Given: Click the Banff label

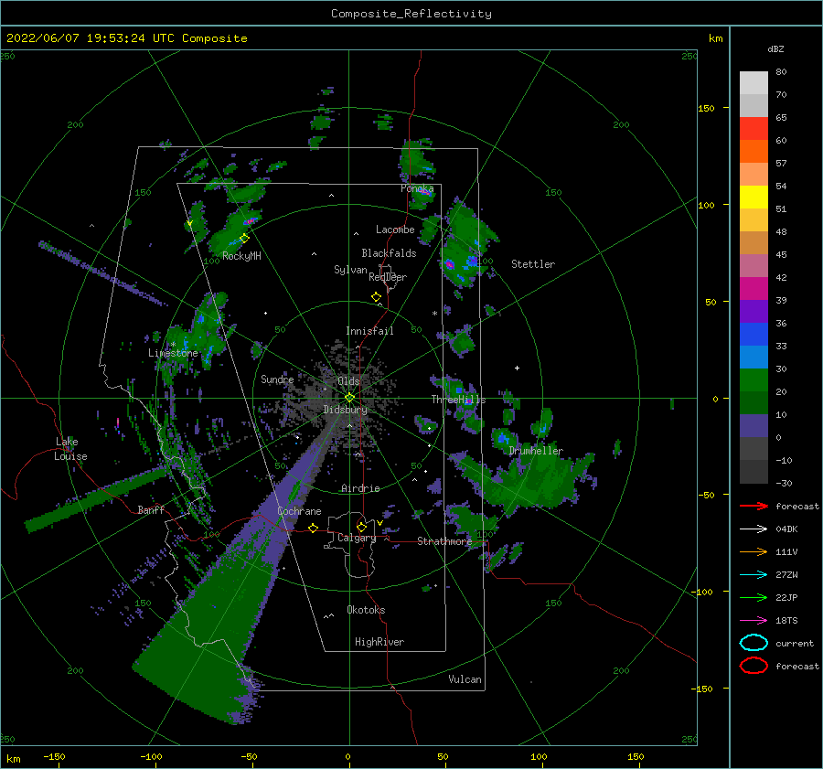Looking at the screenshot, I should click(151, 509).
